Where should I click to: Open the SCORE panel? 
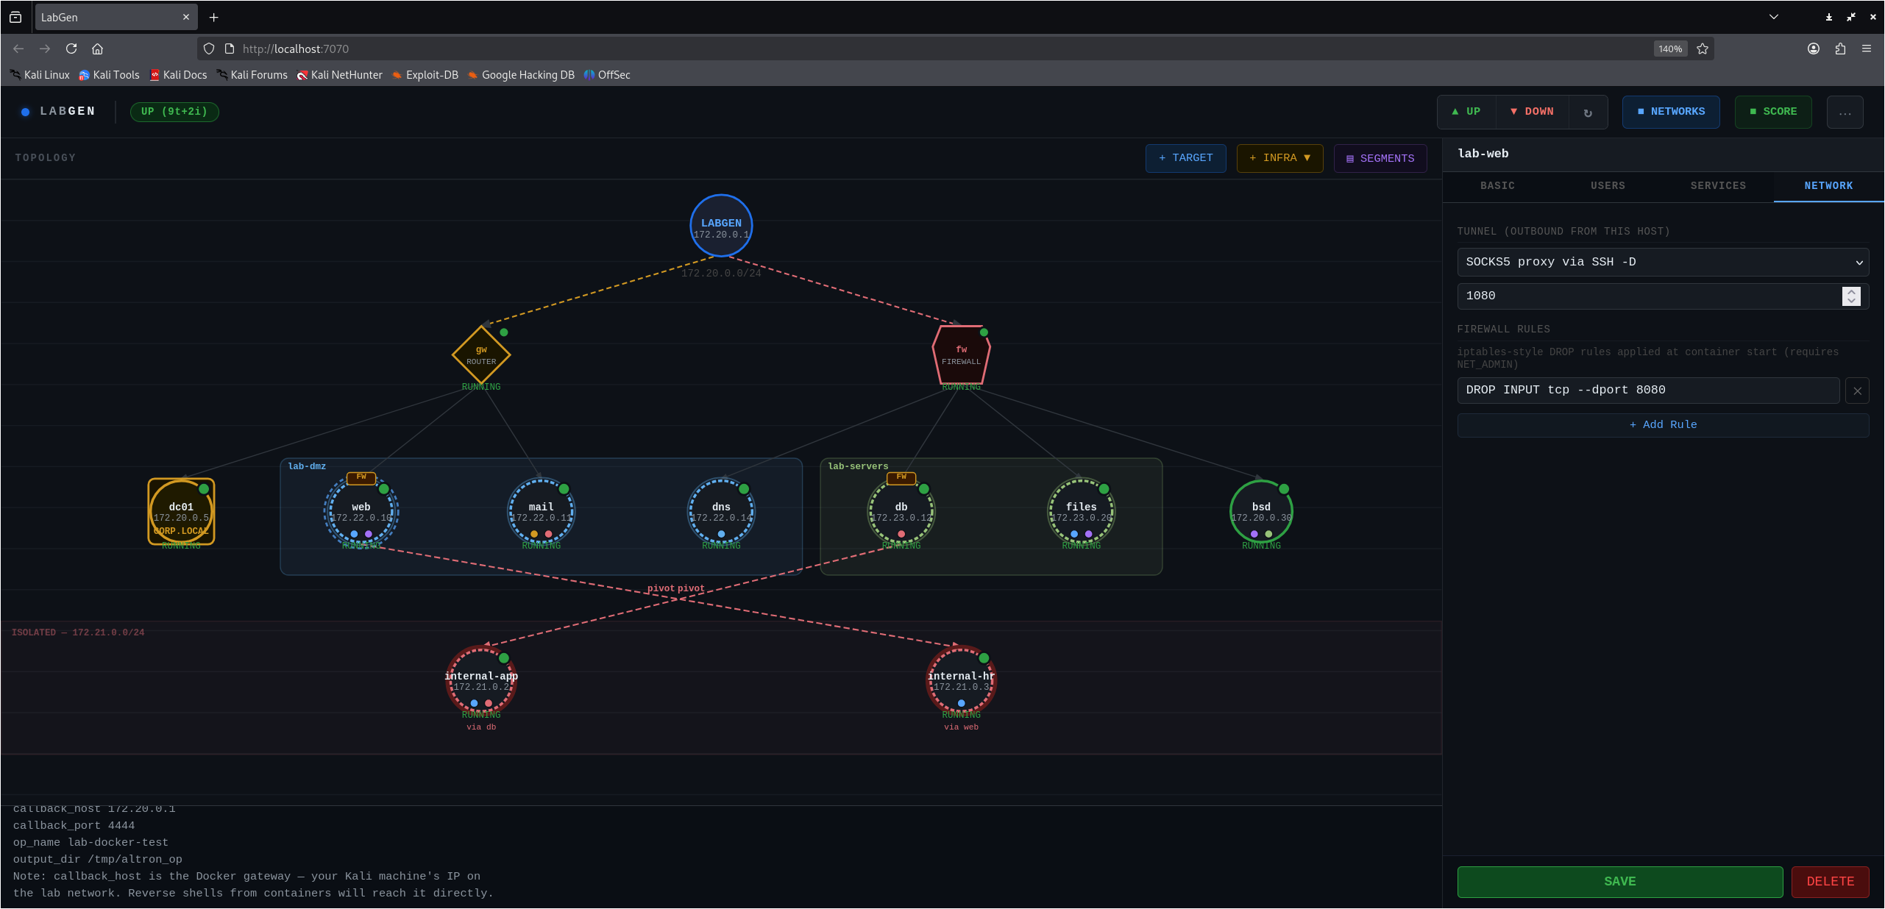point(1773,112)
